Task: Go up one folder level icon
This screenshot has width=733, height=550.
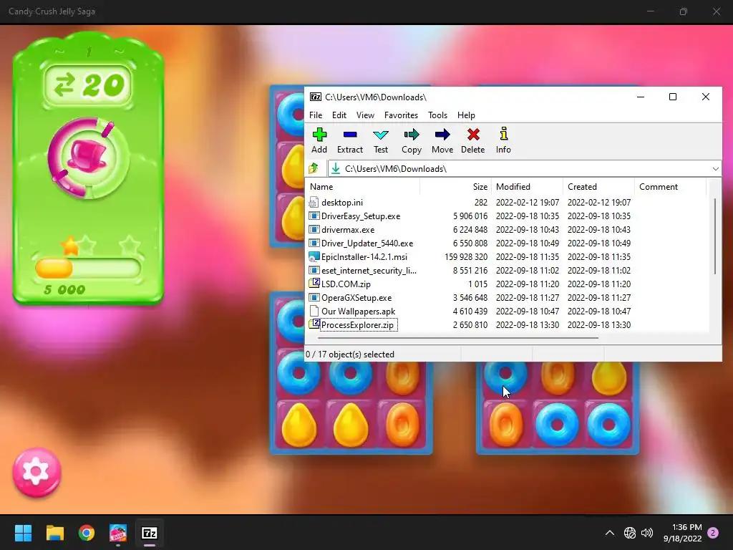Action: (x=314, y=168)
